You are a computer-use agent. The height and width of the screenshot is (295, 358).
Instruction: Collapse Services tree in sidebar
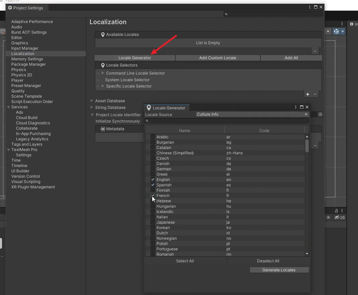pyautogui.click(x=8, y=107)
